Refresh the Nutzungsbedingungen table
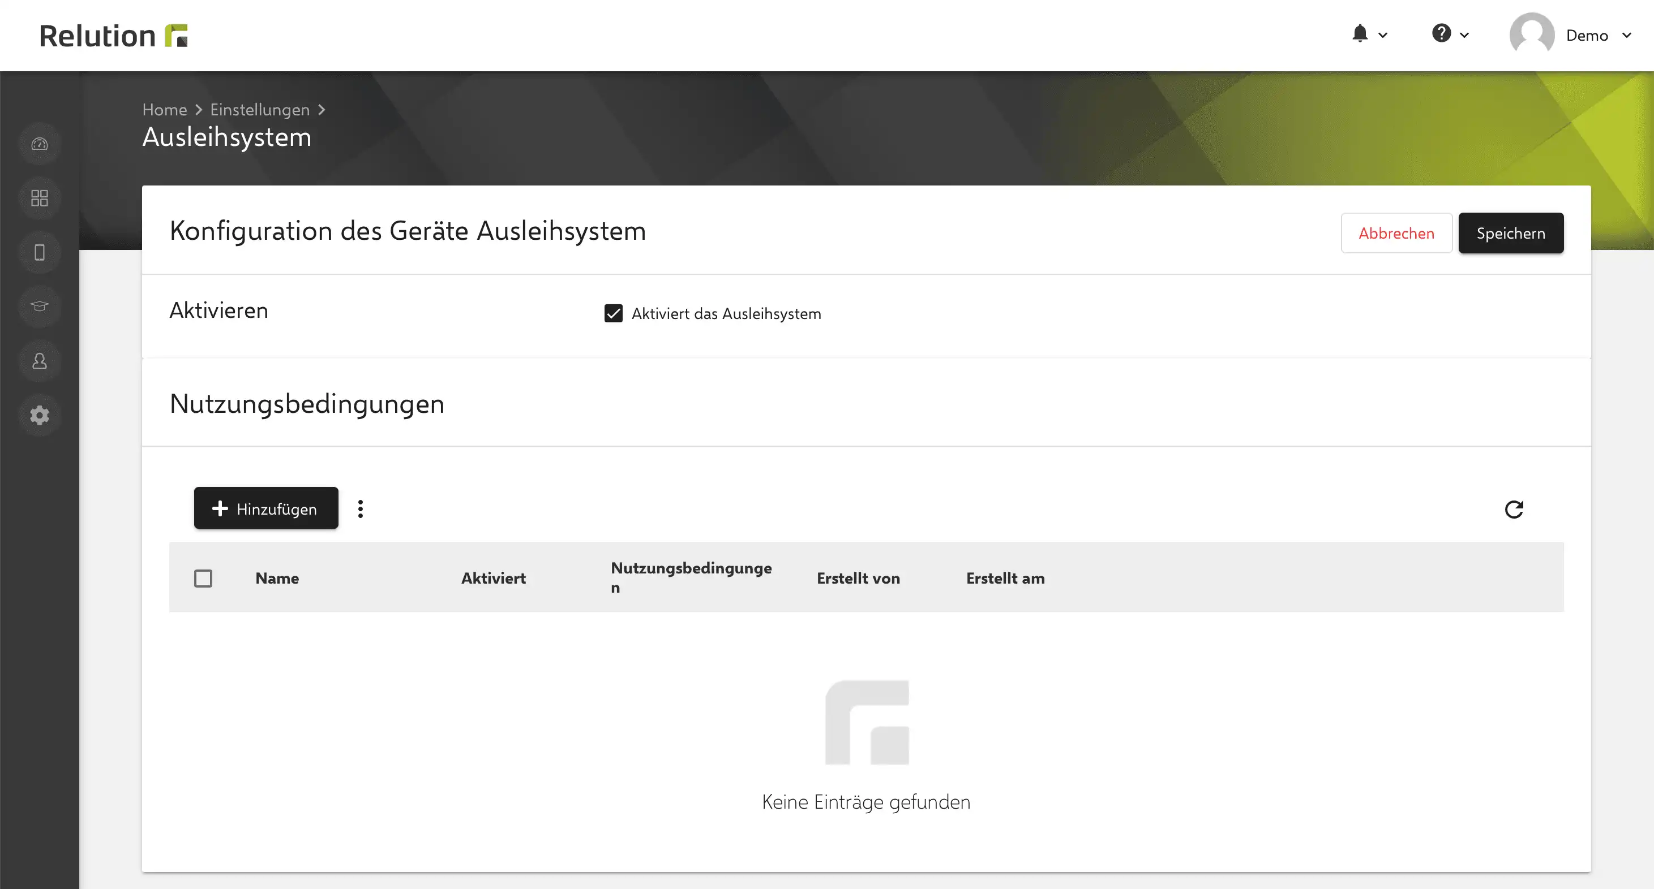Image resolution: width=1654 pixels, height=889 pixels. 1514,510
